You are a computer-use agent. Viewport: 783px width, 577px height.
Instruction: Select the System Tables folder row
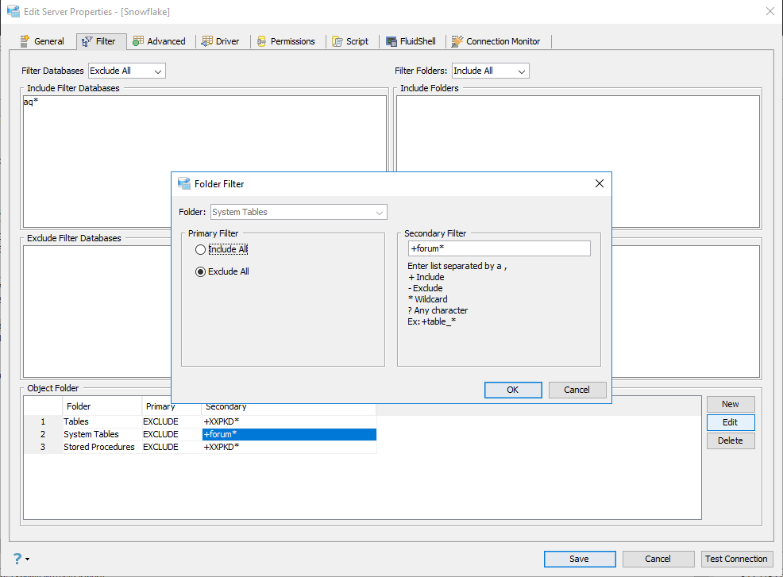[200, 434]
